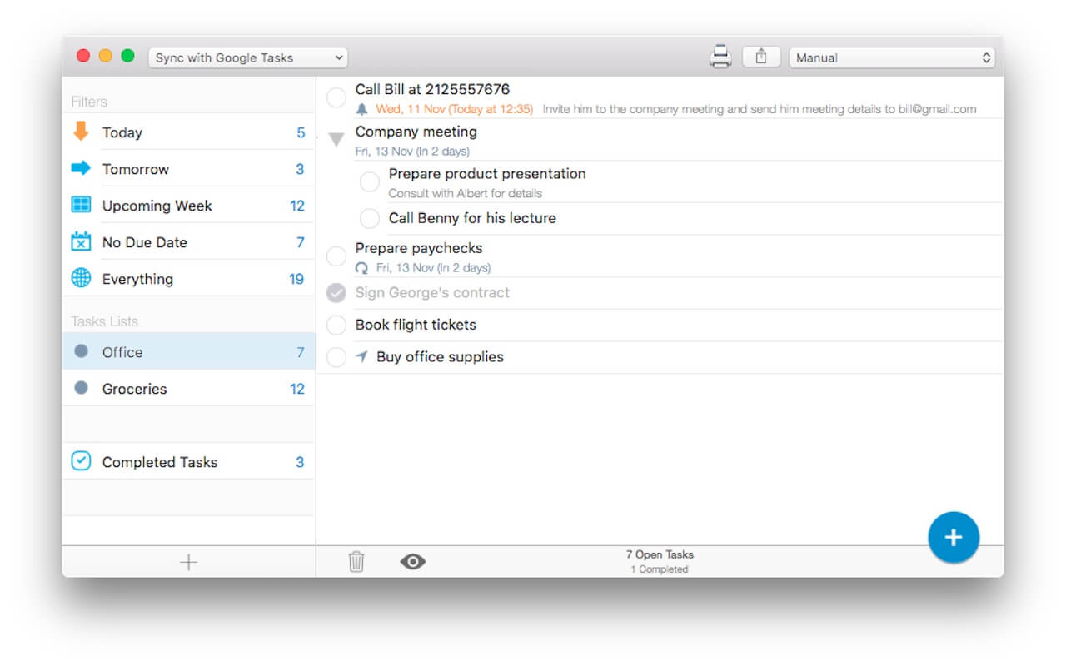Click the Completed Tasks count of 3

click(x=301, y=462)
